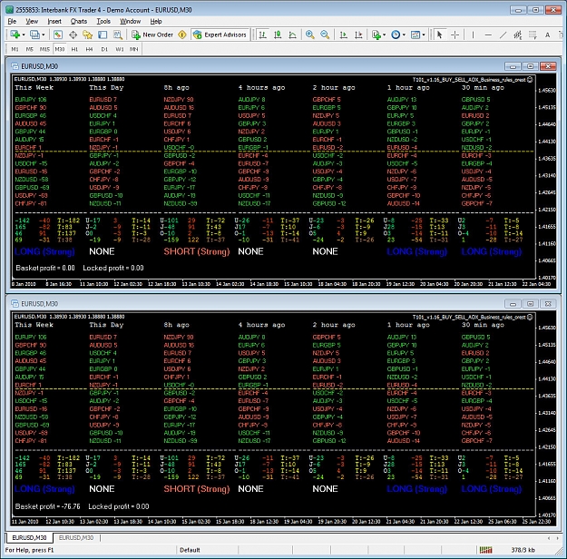The height and width of the screenshot is (559, 567).
Task: Click 'Basket profit = 0.00' in top chart
Action: point(45,268)
